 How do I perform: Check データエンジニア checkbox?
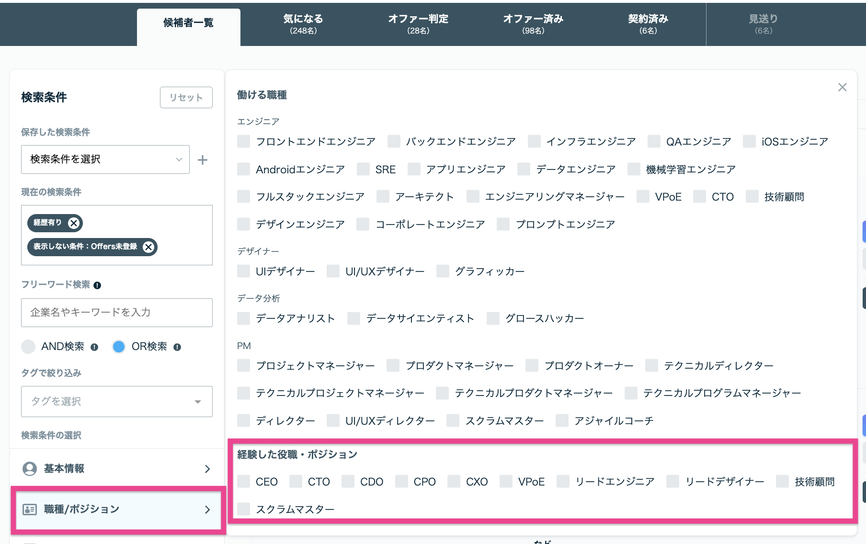524,169
